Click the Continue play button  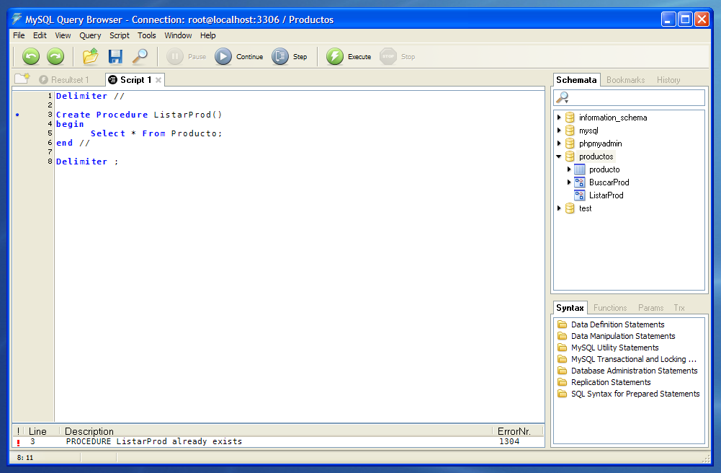coord(239,56)
